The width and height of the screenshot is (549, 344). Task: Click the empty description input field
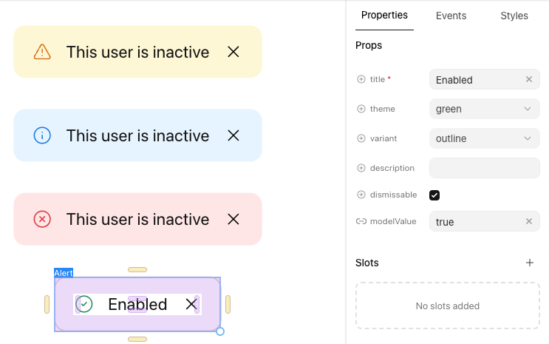pos(484,168)
